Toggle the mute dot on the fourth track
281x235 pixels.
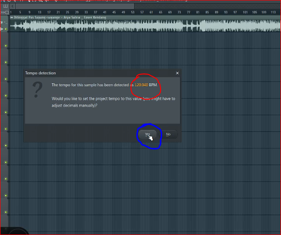[x=6, y=79]
